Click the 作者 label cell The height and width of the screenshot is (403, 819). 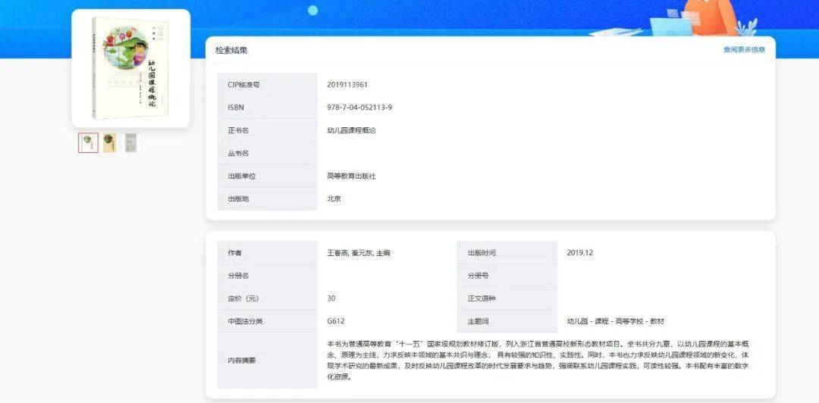[x=268, y=253]
